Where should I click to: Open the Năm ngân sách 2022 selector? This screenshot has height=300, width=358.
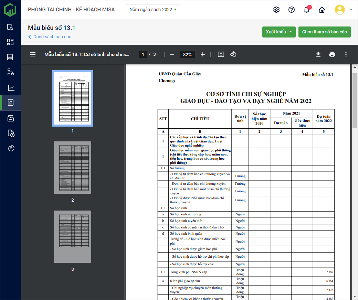(152, 10)
